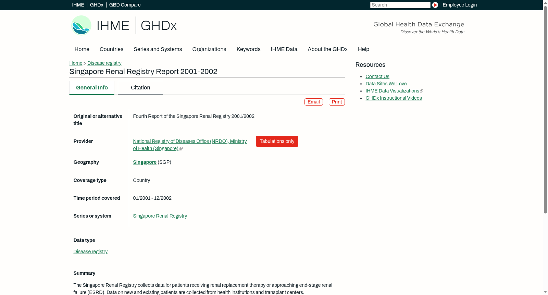The width and height of the screenshot is (548, 295).
Task: Open the Keywords menu item
Action: 248,49
